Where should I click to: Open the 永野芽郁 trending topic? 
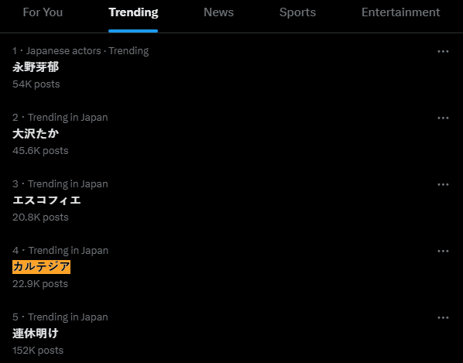click(36, 67)
